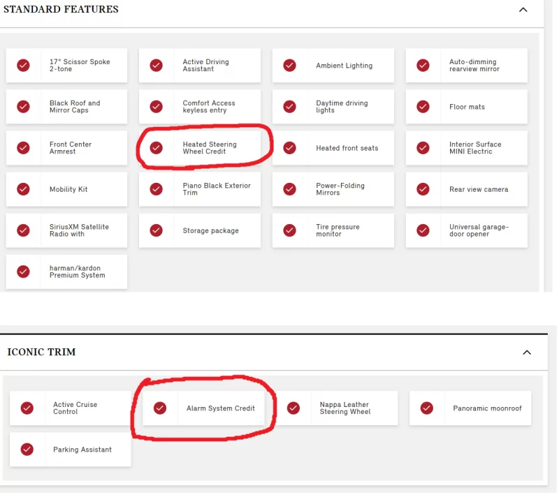Click the check icon for Parking Assistant
This screenshot has width=559, height=497.
click(27, 450)
